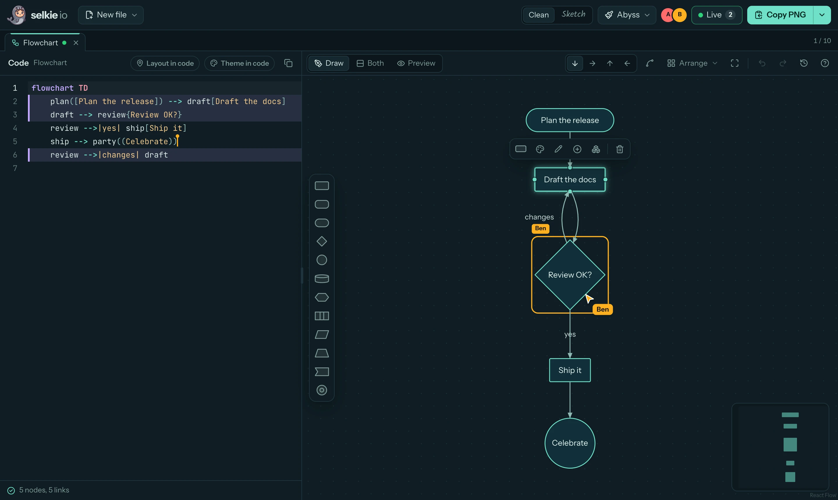Image resolution: width=838 pixels, height=500 pixels.
Task: Toggle Layout in code option
Action: [x=165, y=63]
